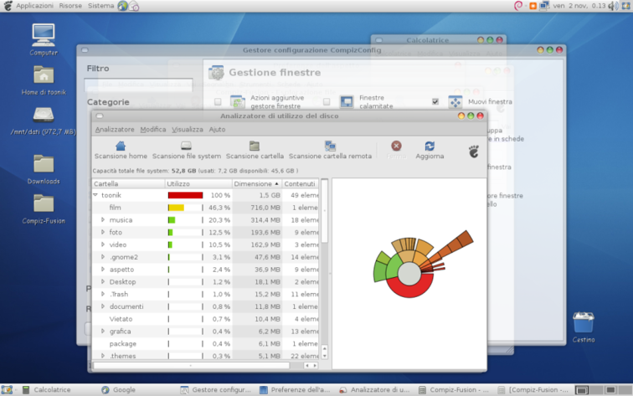This screenshot has height=396, width=633.
Task: Launch Scansione cartella remota
Action: click(x=330, y=146)
